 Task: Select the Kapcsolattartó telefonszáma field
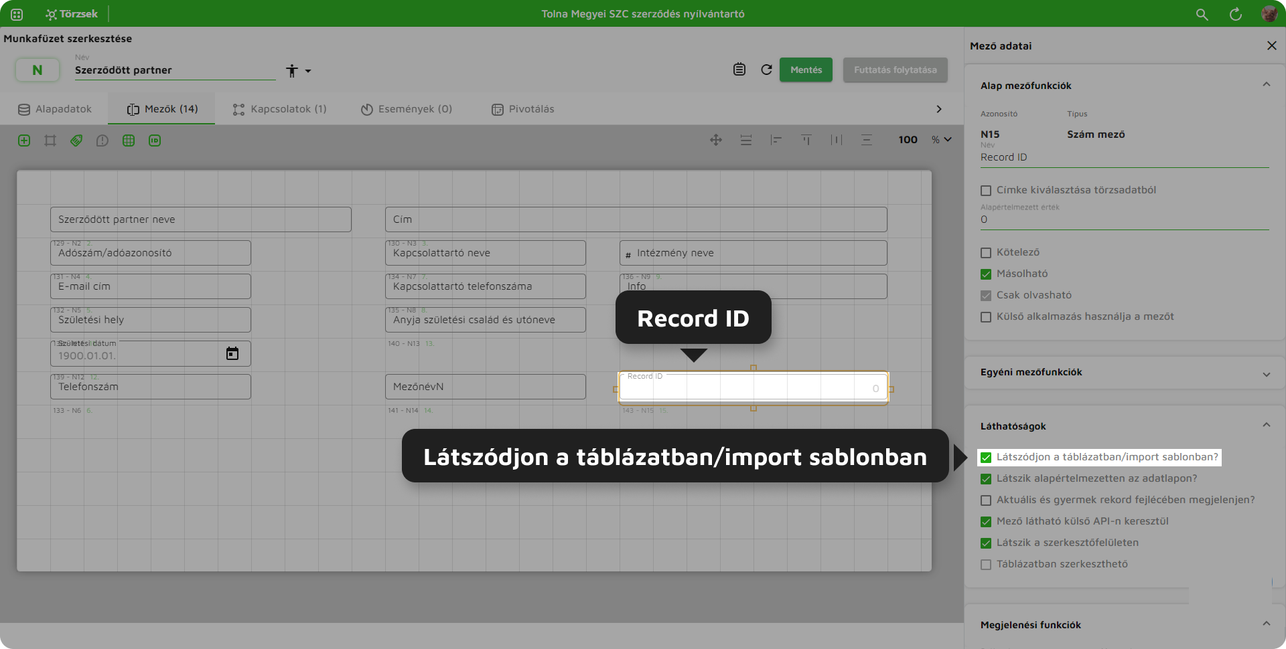click(x=486, y=286)
